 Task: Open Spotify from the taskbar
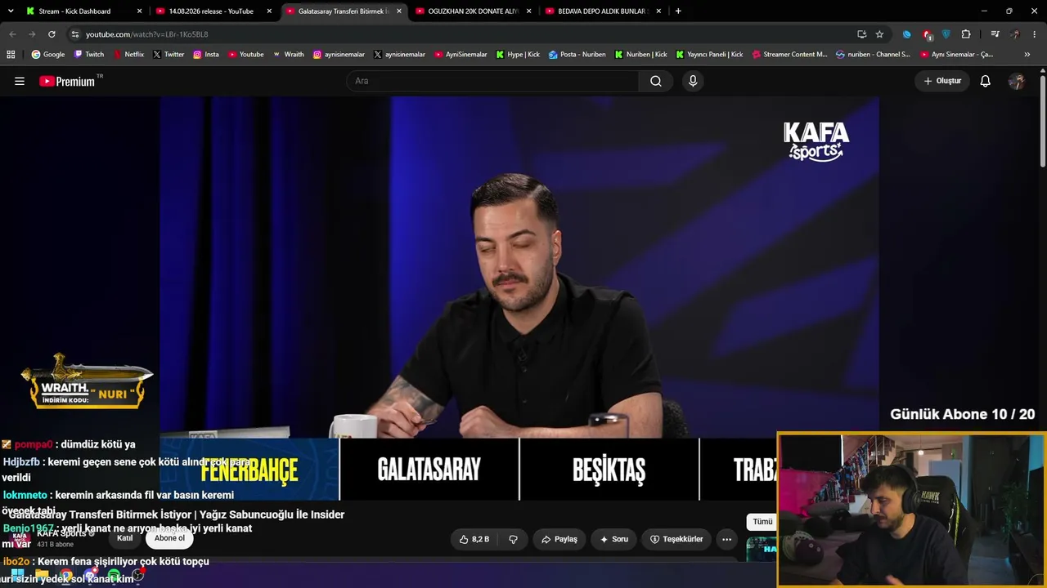(x=114, y=576)
